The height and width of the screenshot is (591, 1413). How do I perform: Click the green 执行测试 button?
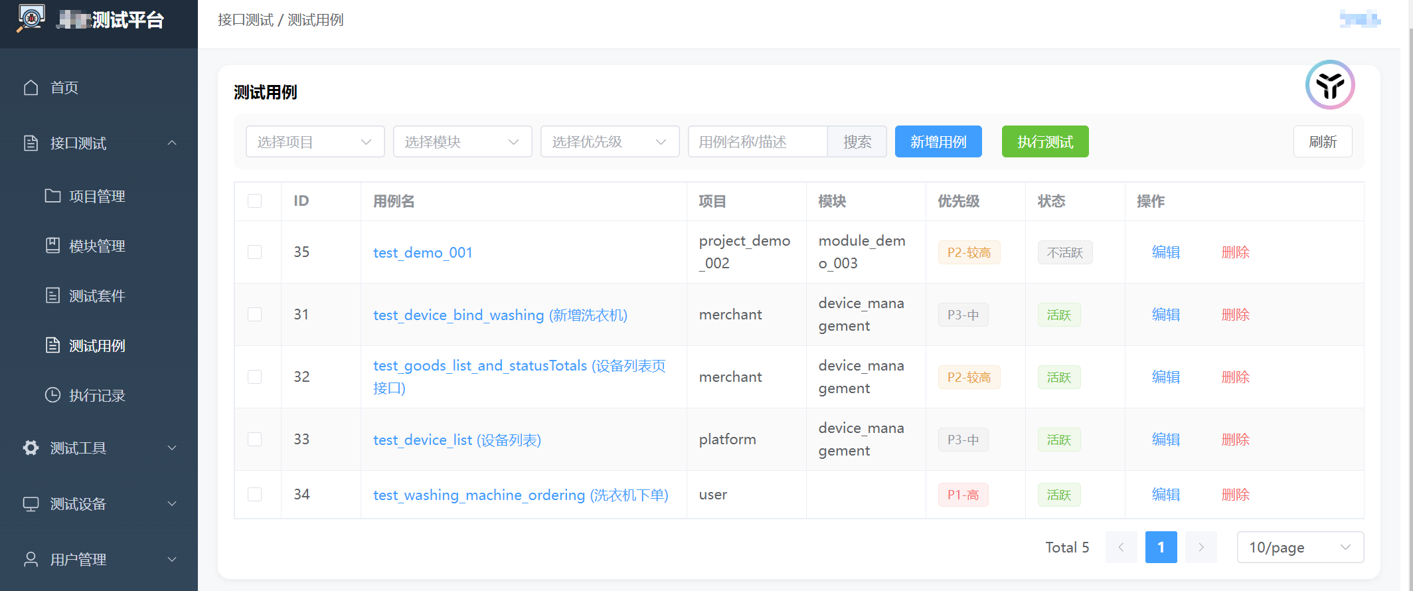1045,141
